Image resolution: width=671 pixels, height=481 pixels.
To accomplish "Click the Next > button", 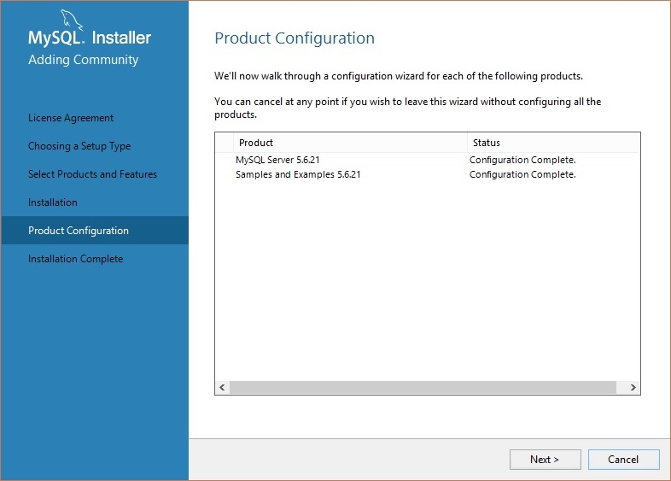I will 545,459.
